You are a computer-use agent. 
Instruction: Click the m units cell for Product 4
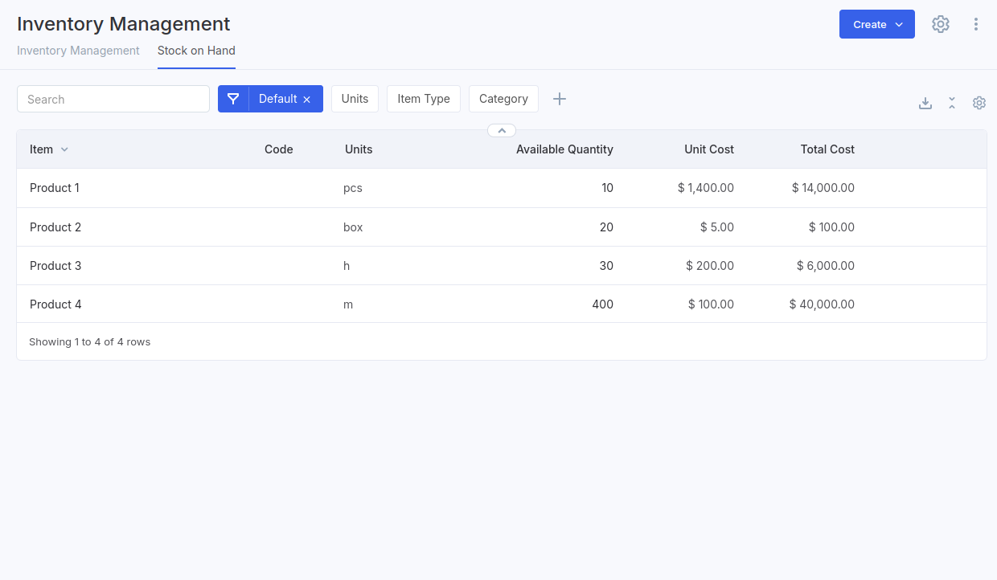(x=348, y=304)
